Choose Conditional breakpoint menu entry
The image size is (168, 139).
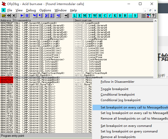point(118,95)
